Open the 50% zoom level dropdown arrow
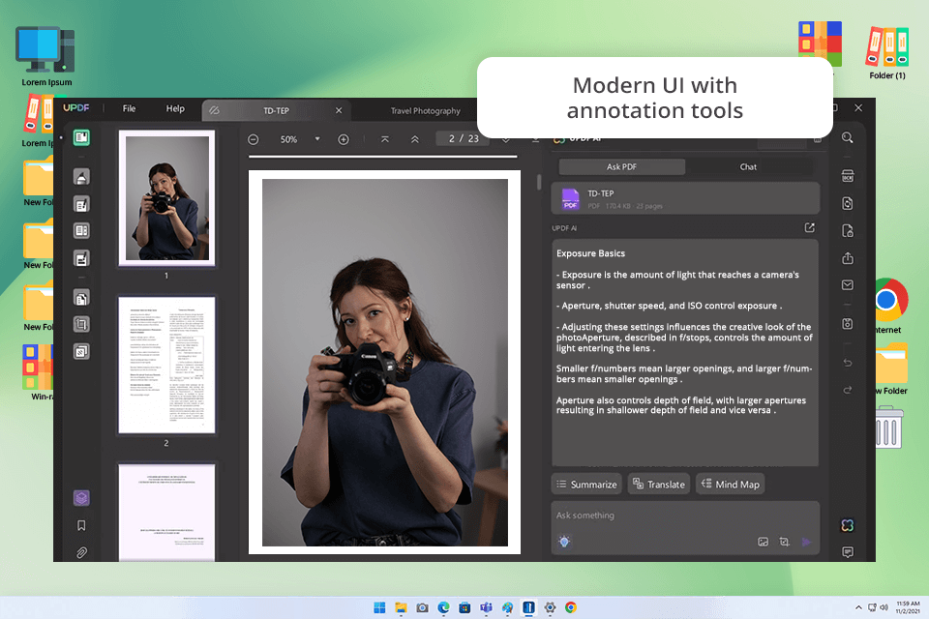The image size is (929, 619). click(x=317, y=139)
